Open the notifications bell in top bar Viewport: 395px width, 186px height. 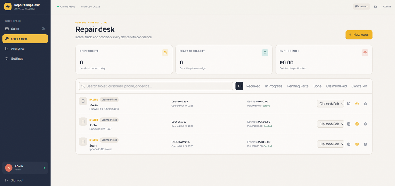[376, 6]
